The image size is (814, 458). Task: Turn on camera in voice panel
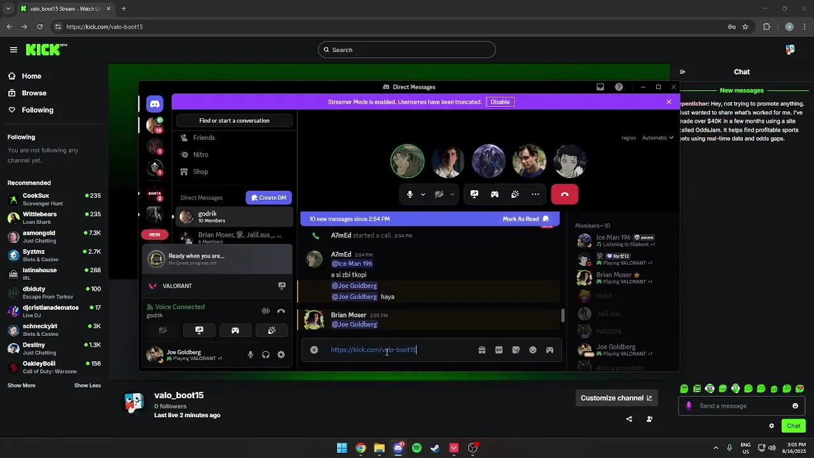click(x=163, y=330)
